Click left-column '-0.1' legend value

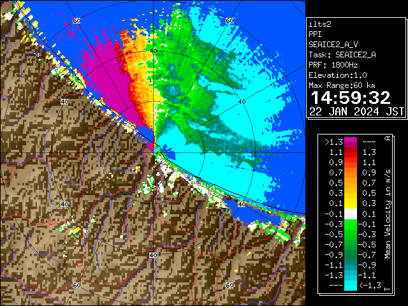pos(334,214)
